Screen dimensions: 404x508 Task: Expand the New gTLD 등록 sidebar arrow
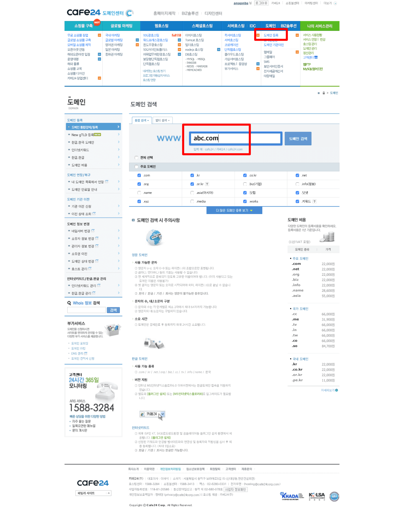119,134
